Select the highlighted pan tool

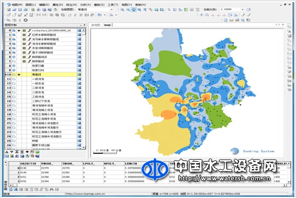pos(134,10)
